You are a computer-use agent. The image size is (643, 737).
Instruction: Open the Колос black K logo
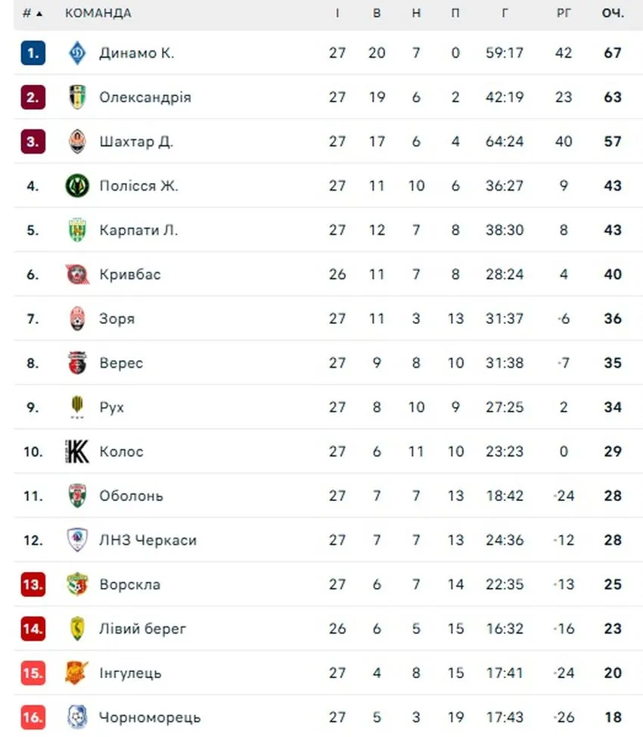[x=76, y=451]
